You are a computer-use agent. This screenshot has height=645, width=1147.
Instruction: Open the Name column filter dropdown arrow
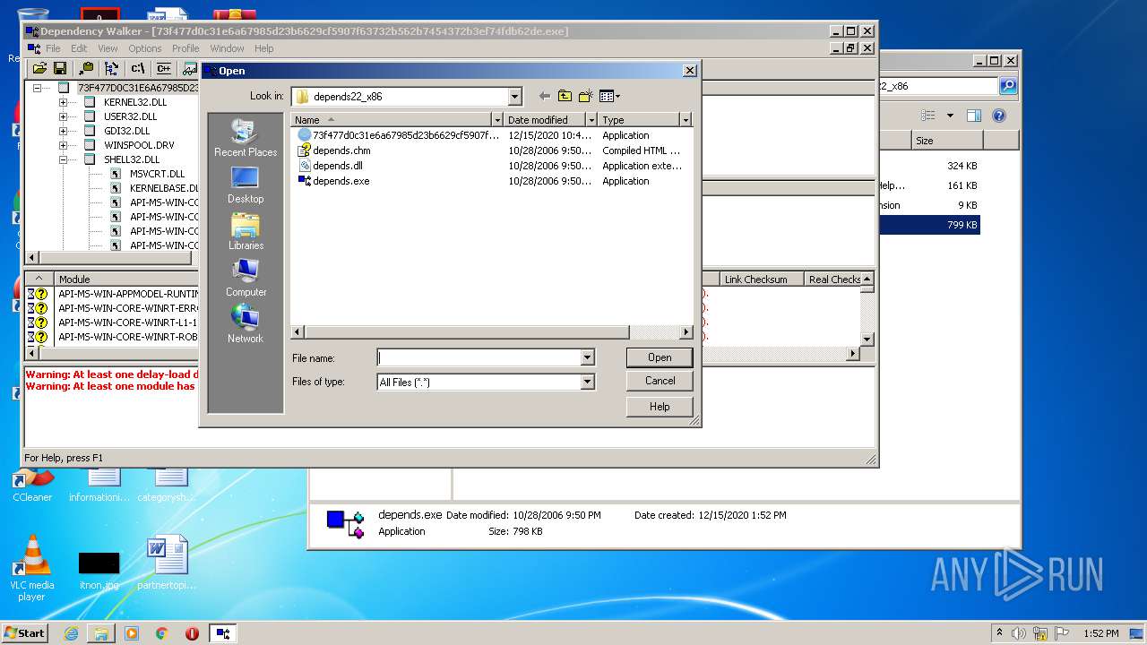(497, 119)
